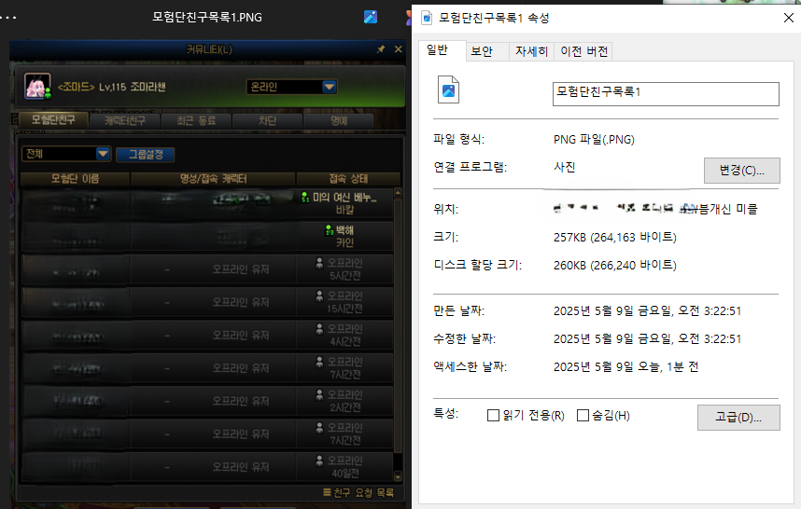Toggle the 읽기 전용(R) checkbox
801x509 pixels.
493,416
